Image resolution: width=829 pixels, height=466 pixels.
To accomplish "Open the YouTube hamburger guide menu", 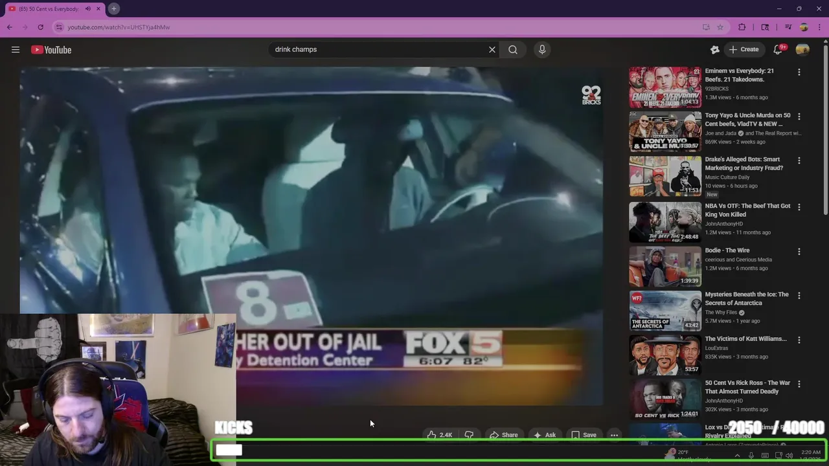I will pyautogui.click(x=16, y=50).
